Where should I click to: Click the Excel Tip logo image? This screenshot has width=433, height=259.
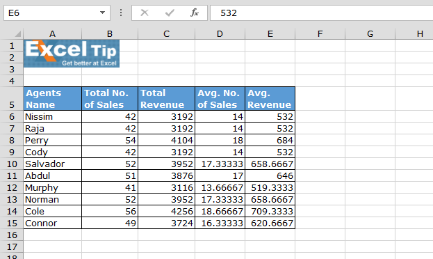[72, 54]
